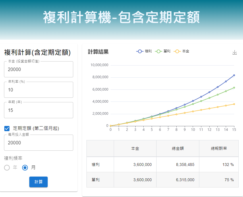Select the 複利 total amount cell 8,358,485
Image resolution: width=243 pixels, height=197 pixels.
click(178, 165)
